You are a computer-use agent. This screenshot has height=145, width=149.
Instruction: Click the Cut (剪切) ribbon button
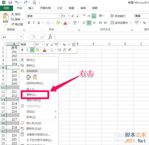coord(15,14)
